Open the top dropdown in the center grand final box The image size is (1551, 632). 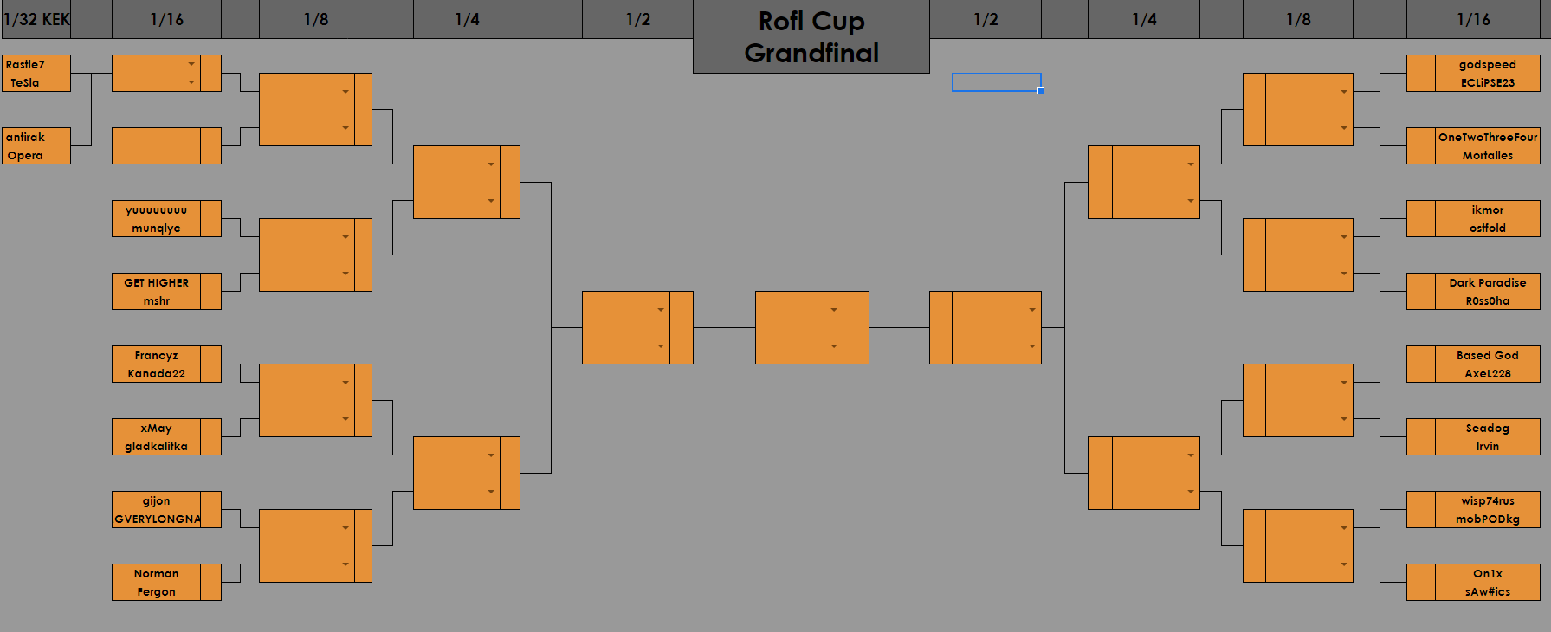(834, 310)
